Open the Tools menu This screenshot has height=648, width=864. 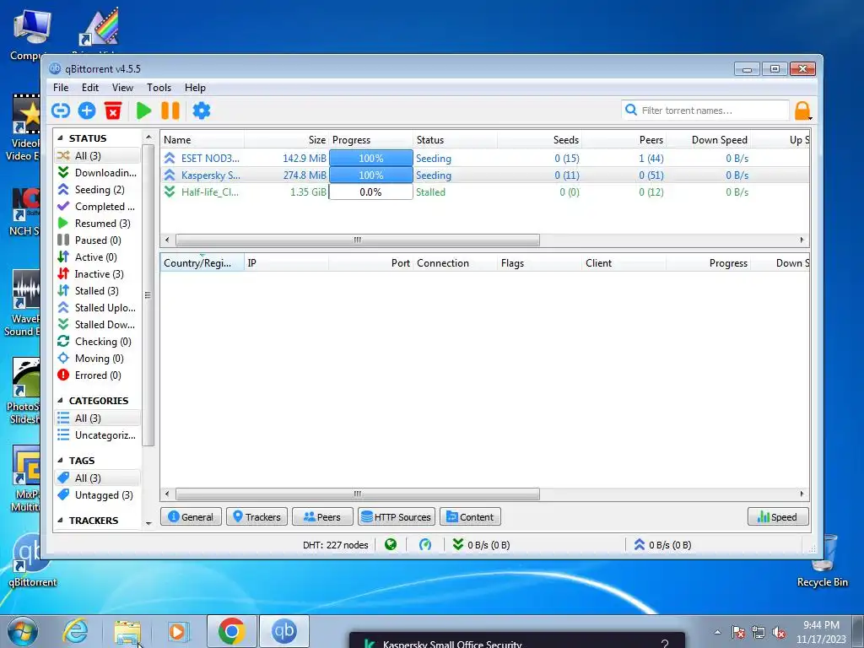(x=159, y=88)
